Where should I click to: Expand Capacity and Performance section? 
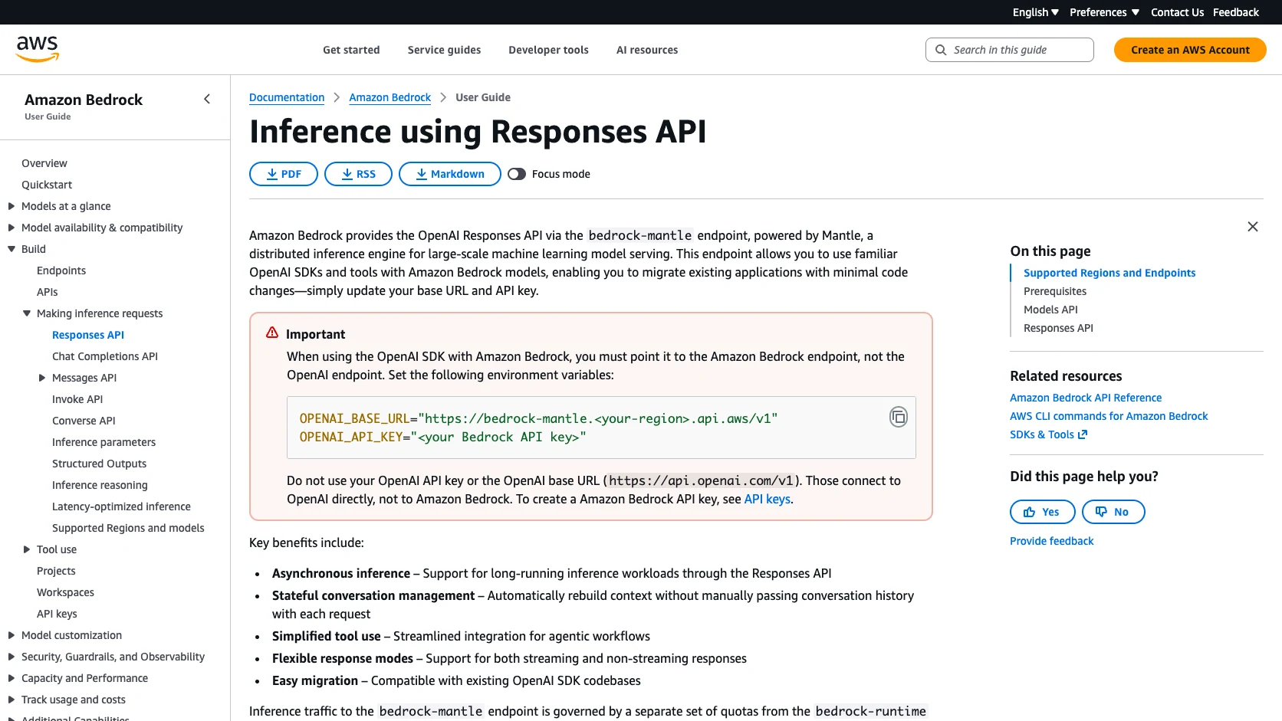(x=12, y=678)
